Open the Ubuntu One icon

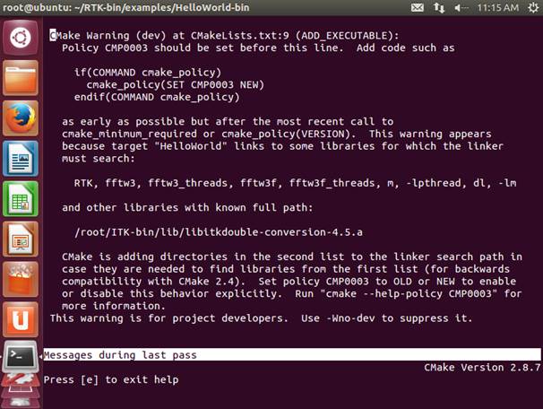(x=21, y=319)
